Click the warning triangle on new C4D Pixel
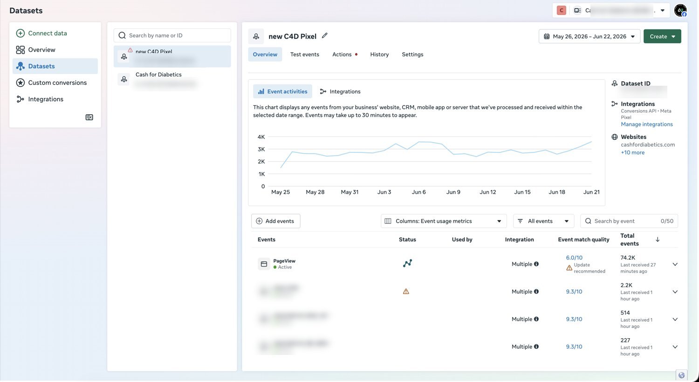The width and height of the screenshot is (699, 382). [130, 50]
